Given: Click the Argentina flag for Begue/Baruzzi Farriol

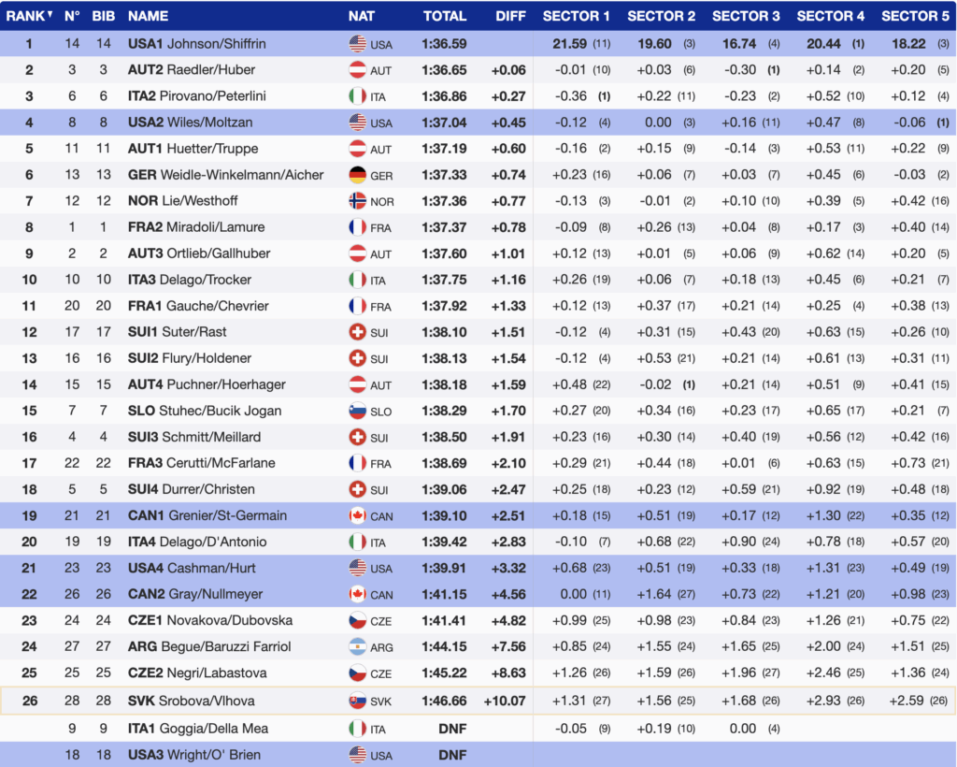Looking at the screenshot, I should tap(357, 646).
